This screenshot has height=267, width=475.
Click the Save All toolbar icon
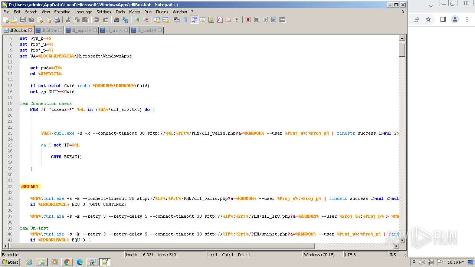point(31,20)
